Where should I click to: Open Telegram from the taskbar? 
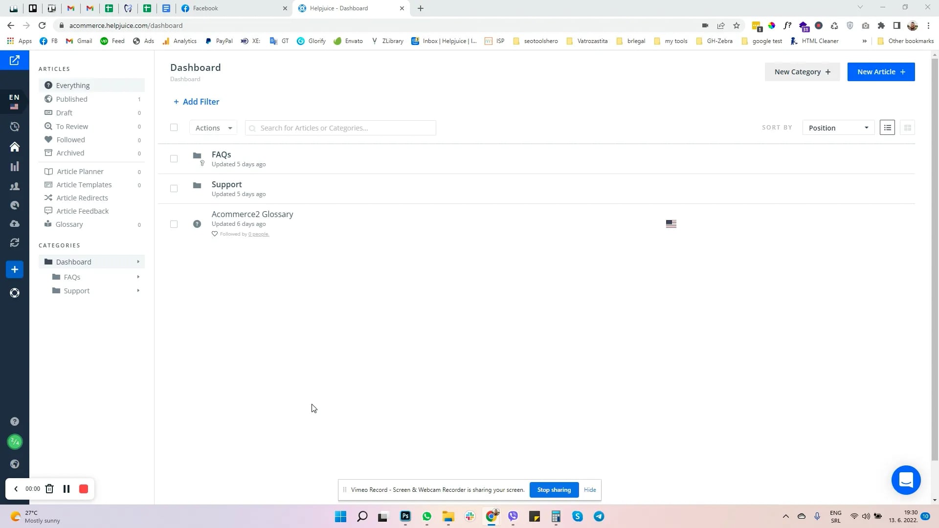(599, 516)
